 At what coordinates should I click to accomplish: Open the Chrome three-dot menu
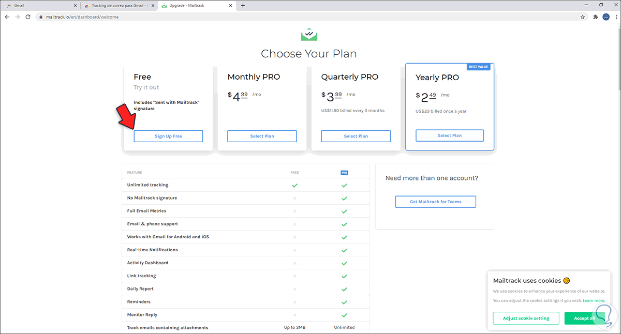point(616,17)
